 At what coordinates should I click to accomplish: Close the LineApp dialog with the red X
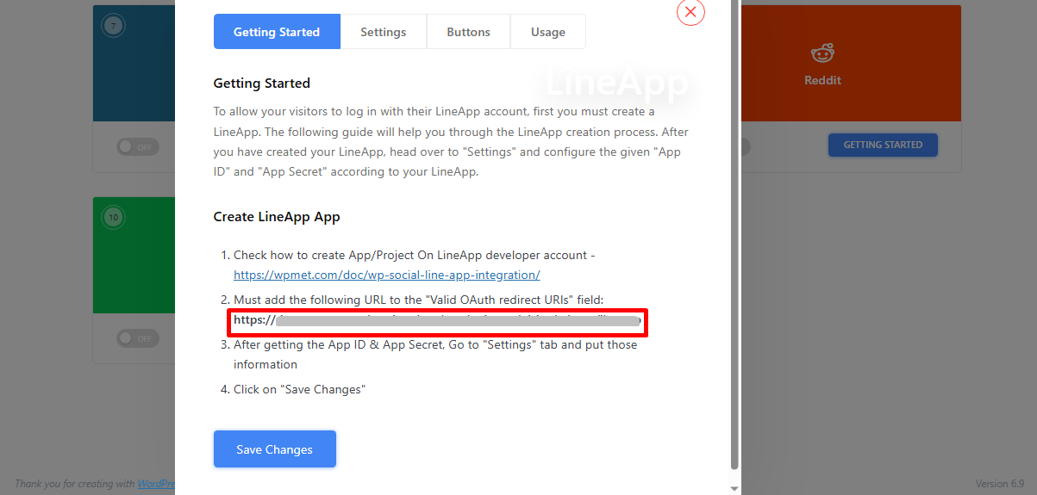tap(690, 12)
